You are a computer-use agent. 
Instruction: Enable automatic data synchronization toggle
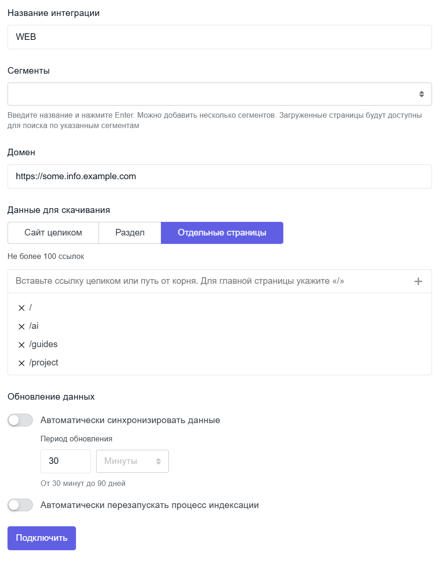(20, 420)
